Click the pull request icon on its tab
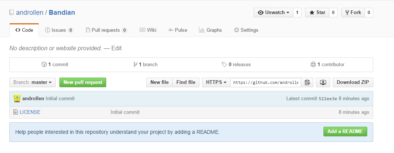Screen dimensions: 394x153 (88, 30)
